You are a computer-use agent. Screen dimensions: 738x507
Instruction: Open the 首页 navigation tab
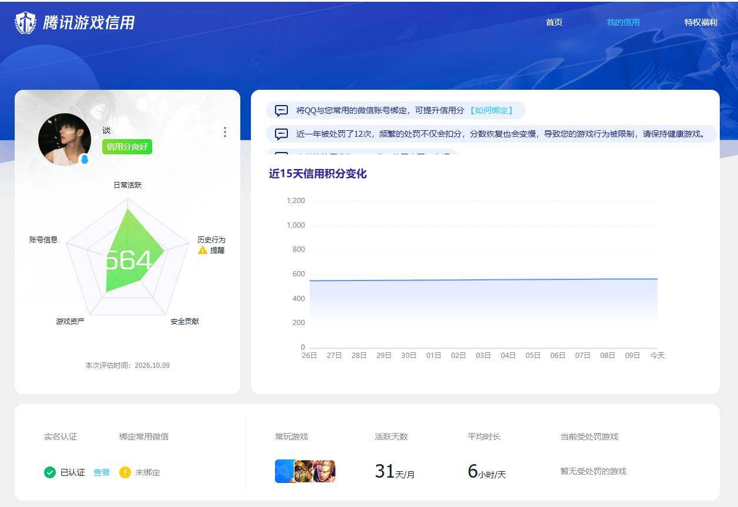(554, 22)
